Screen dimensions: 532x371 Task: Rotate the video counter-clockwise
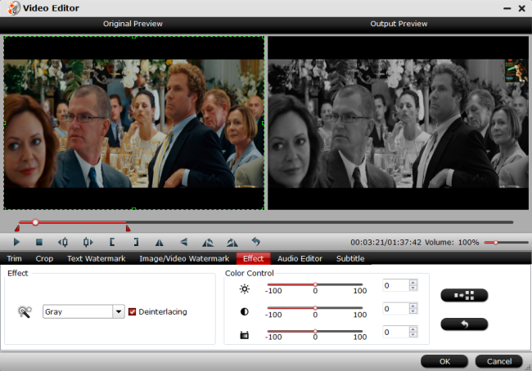point(208,242)
